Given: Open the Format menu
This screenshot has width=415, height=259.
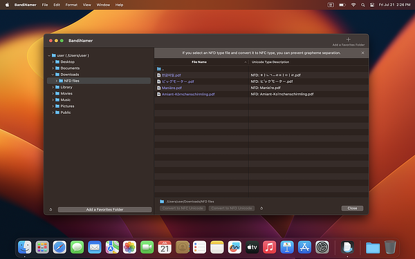Looking at the screenshot, I should 71,5.
